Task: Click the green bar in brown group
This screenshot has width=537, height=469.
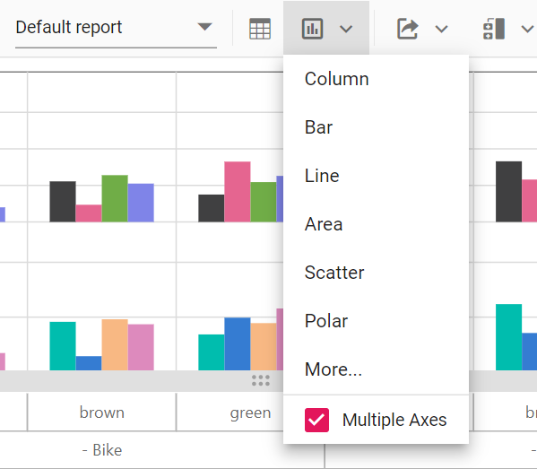Action: tap(115, 198)
